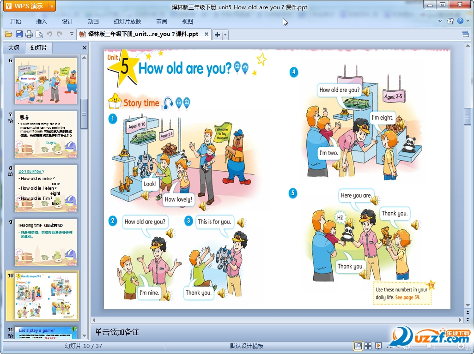The width and height of the screenshot is (474, 354).
Task: Click the animation star under slide 7
Action: pyautogui.click(x=11, y=120)
